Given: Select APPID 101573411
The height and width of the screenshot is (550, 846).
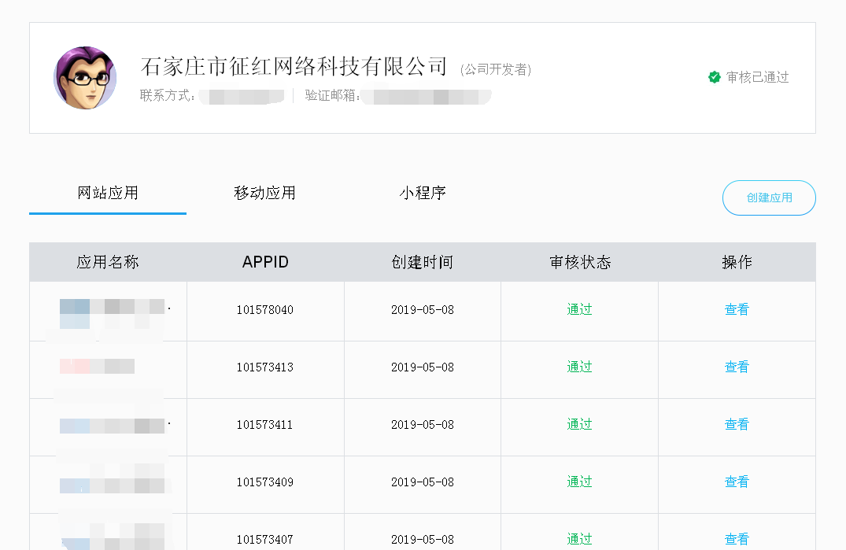Looking at the screenshot, I should (x=265, y=425).
